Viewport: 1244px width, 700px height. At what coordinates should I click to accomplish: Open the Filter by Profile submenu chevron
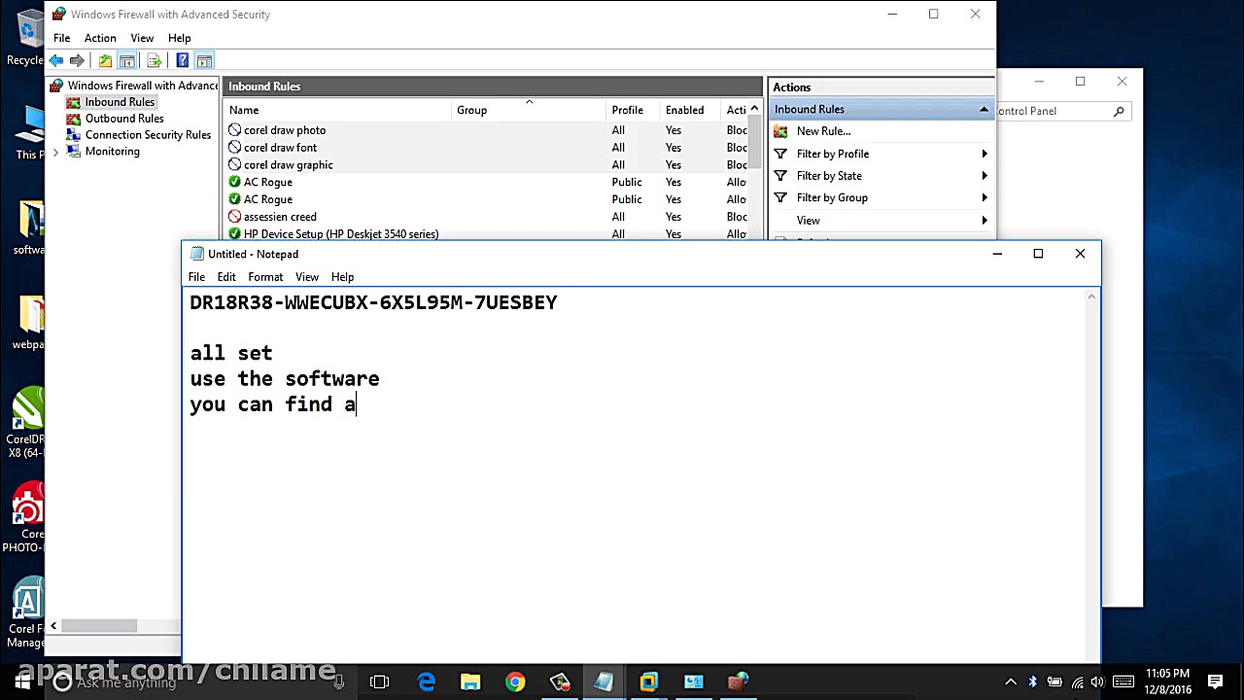pos(984,154)
